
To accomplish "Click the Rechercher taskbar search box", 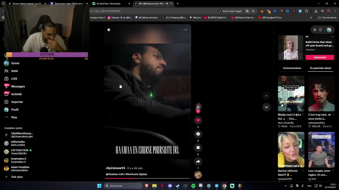I will click(123, 186).
